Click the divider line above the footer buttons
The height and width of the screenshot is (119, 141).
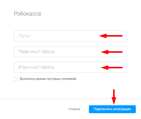pyautogui.click(x=70, y=99)
